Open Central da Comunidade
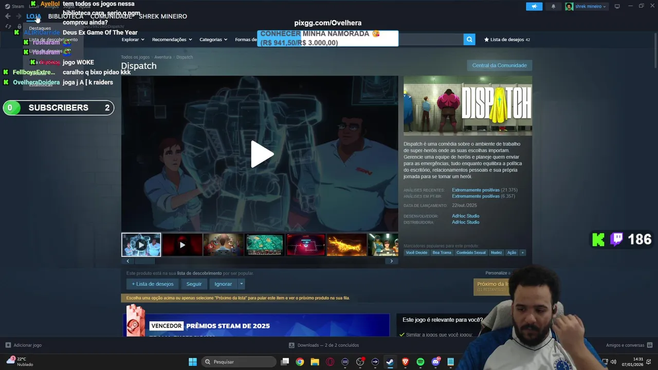Viewport: 658px width, 370px height. pos(499,65)
